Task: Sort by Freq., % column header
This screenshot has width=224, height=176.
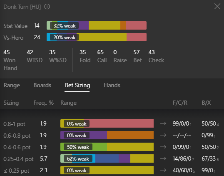Action: point(44,103)
